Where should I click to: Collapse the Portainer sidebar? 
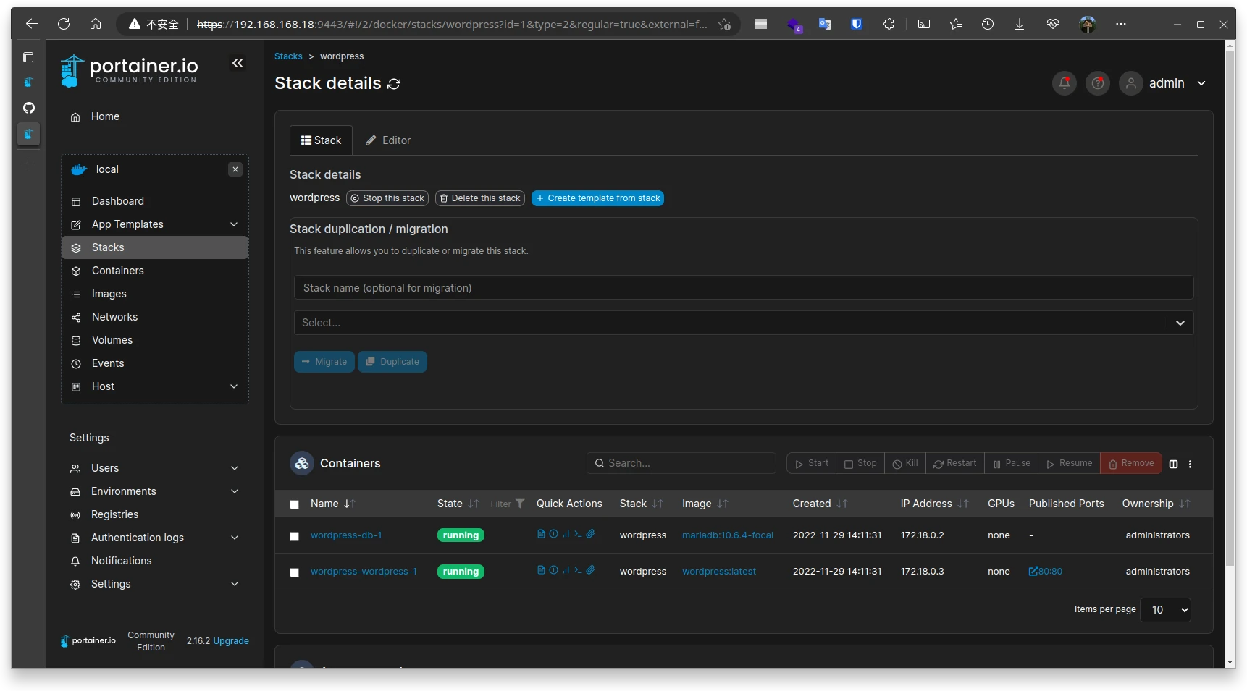point(238,64)
